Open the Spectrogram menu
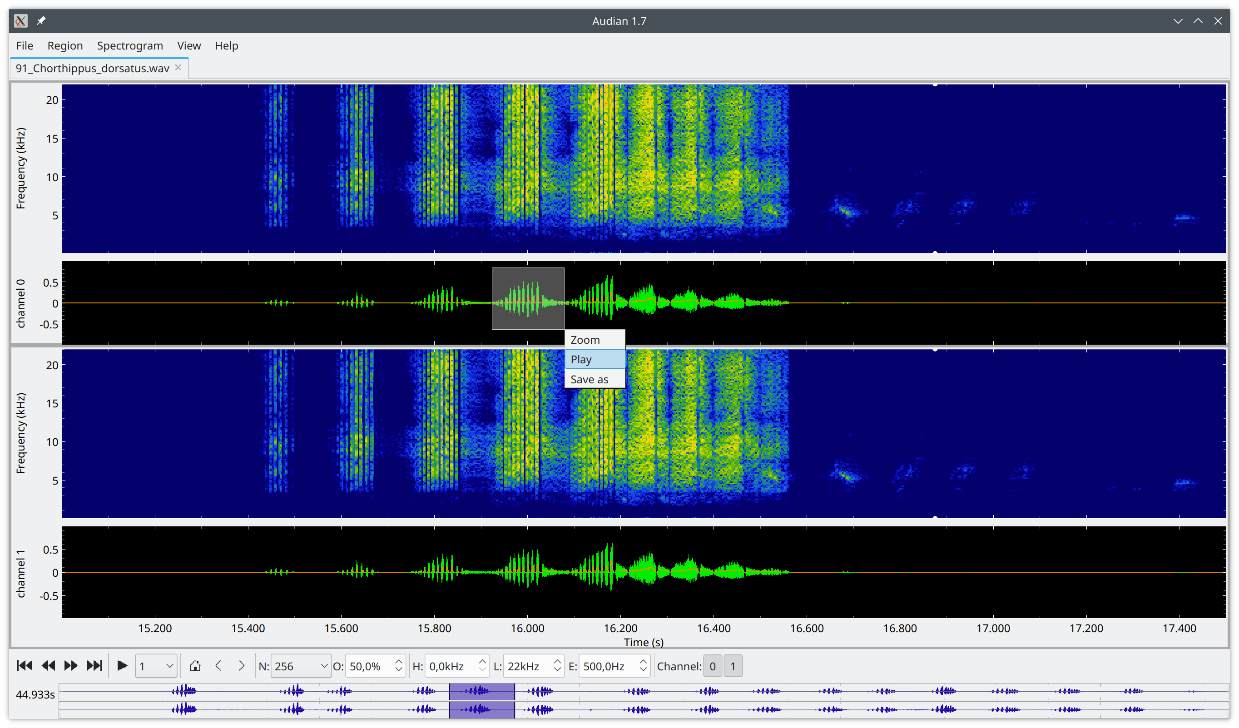1239x728 pixels. [x=130, y=45]
